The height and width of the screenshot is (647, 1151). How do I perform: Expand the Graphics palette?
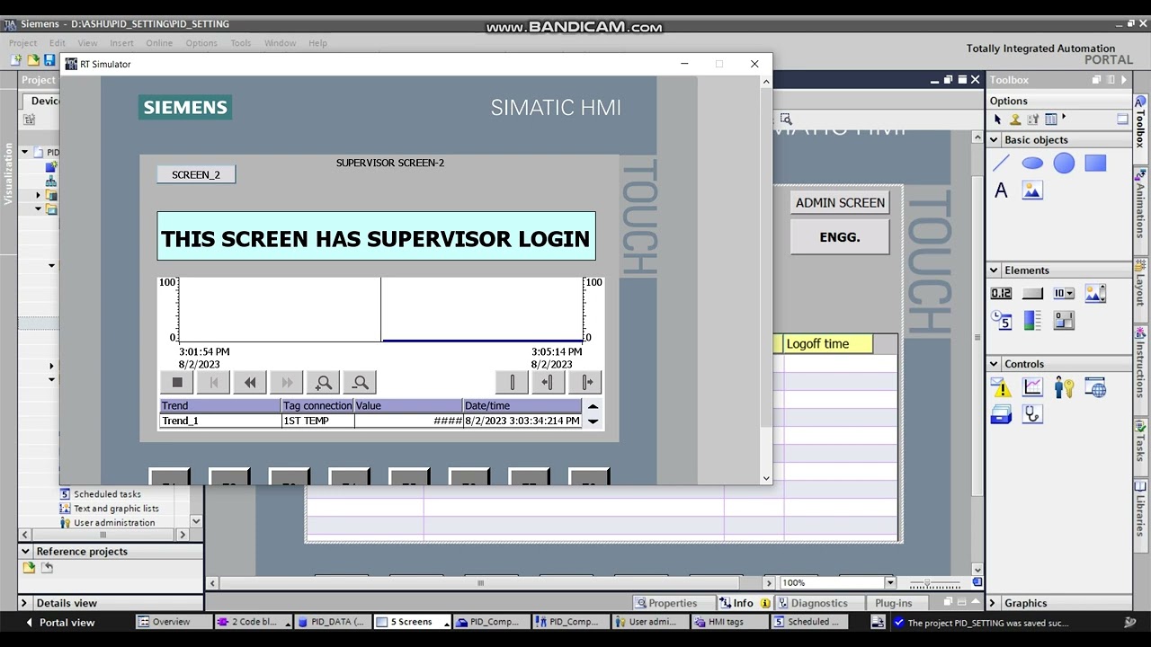tap(994, 603)
